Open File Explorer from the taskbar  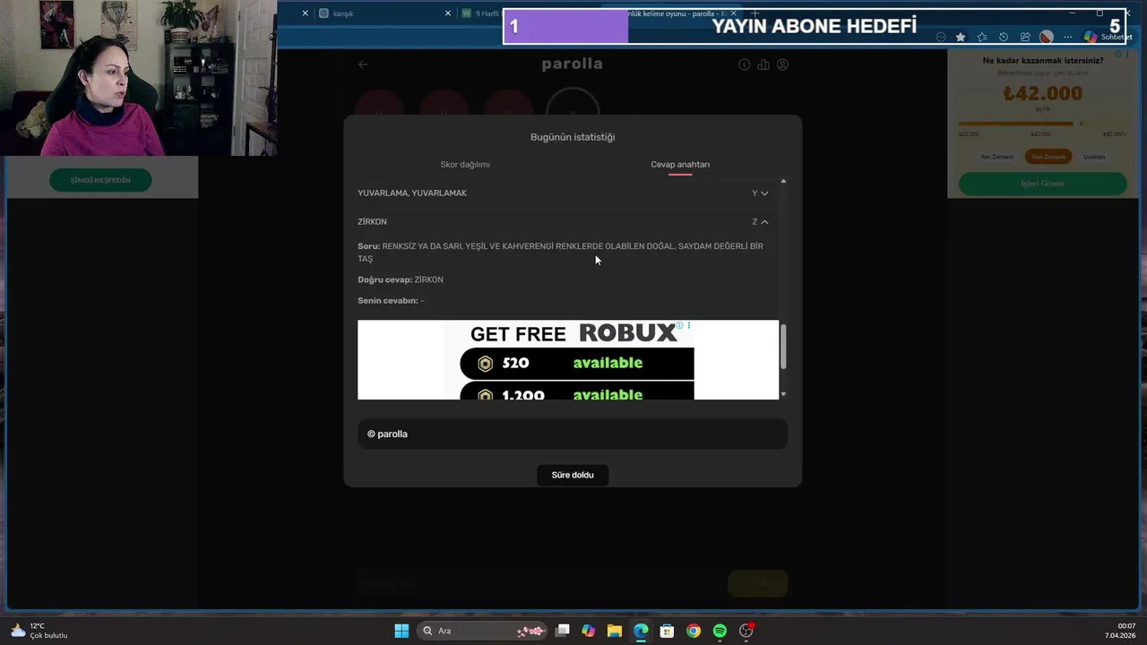(614, 631)
